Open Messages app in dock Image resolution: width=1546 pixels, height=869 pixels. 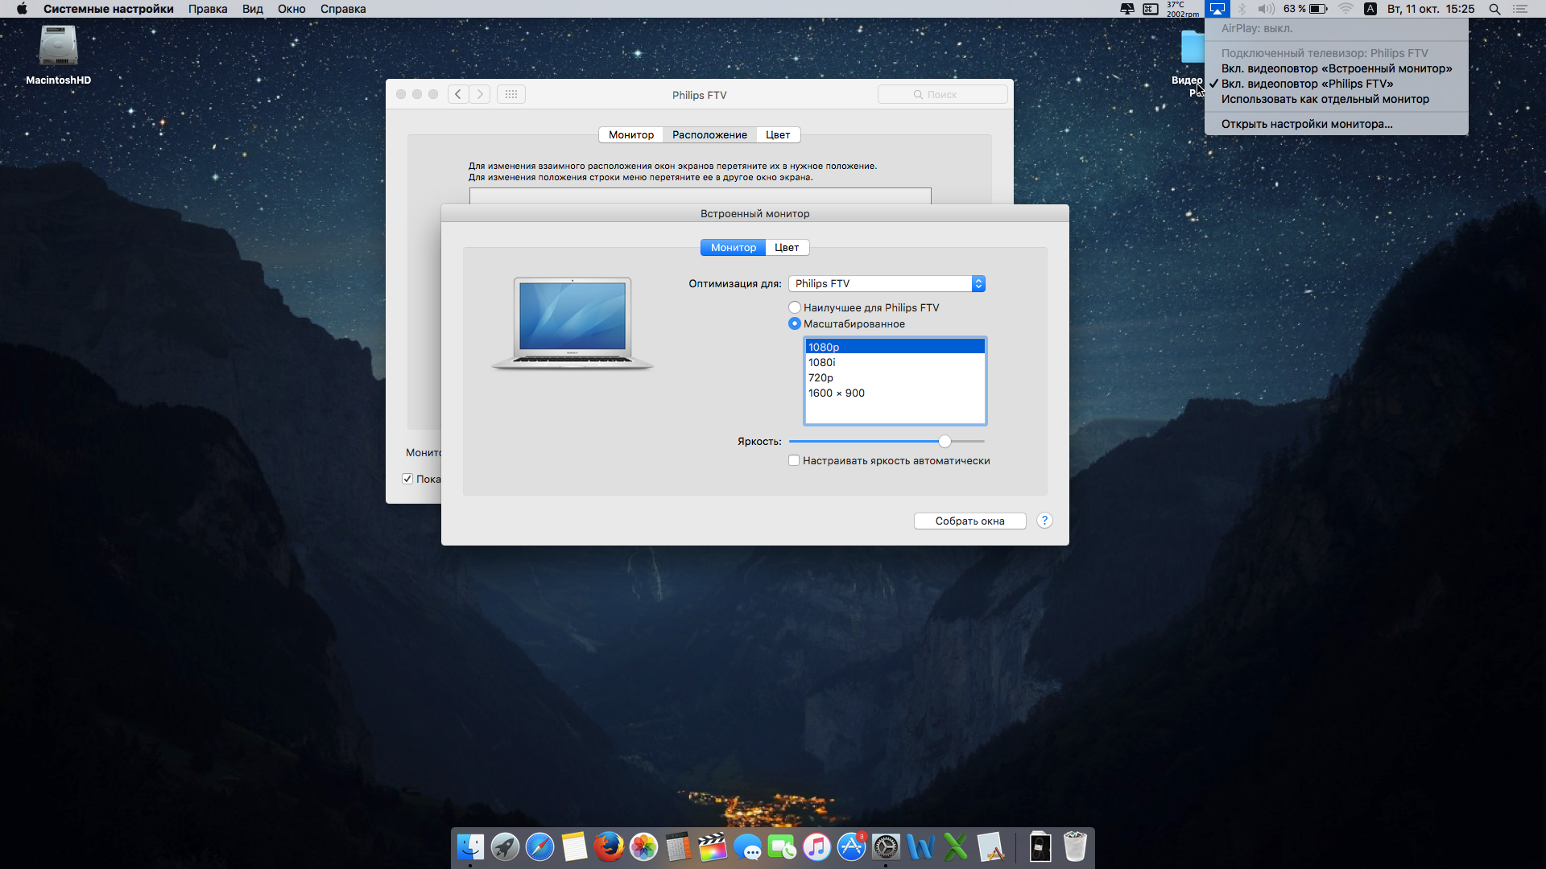click(x=747, y=846)
